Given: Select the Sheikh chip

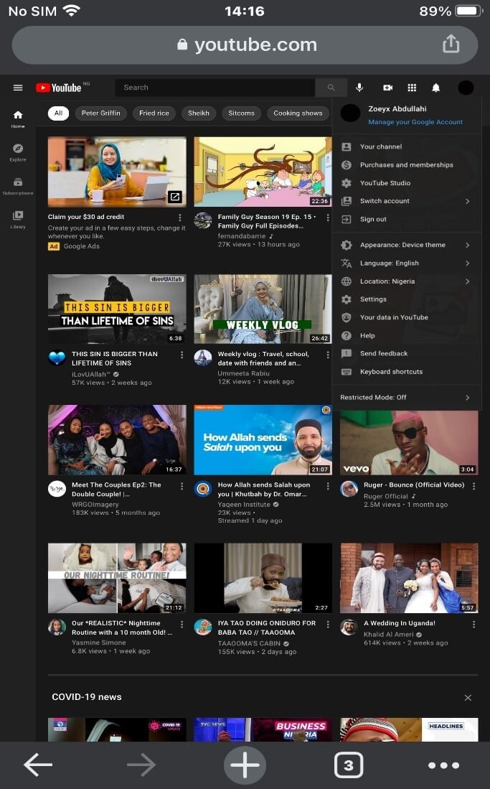Looking at the screenshot, I should pos(199,113).
